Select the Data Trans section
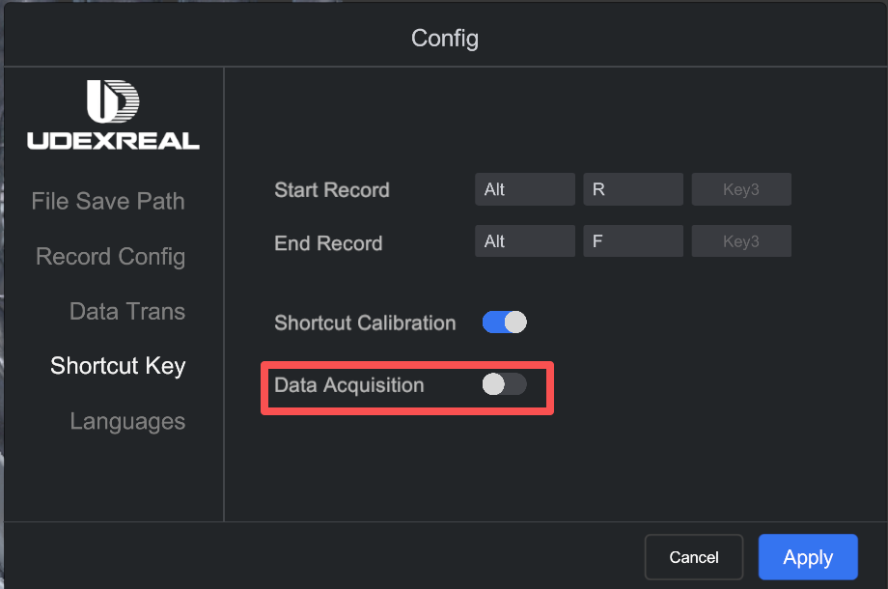 tap(127, 312)
